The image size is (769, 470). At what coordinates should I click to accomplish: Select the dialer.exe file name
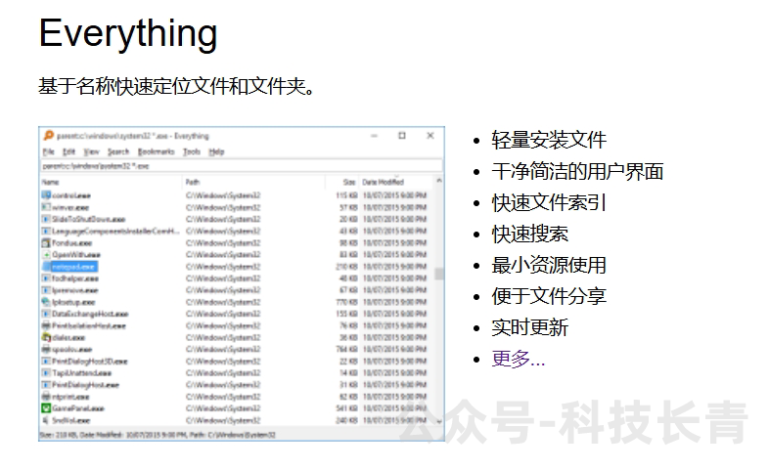[x=68, y=338]
